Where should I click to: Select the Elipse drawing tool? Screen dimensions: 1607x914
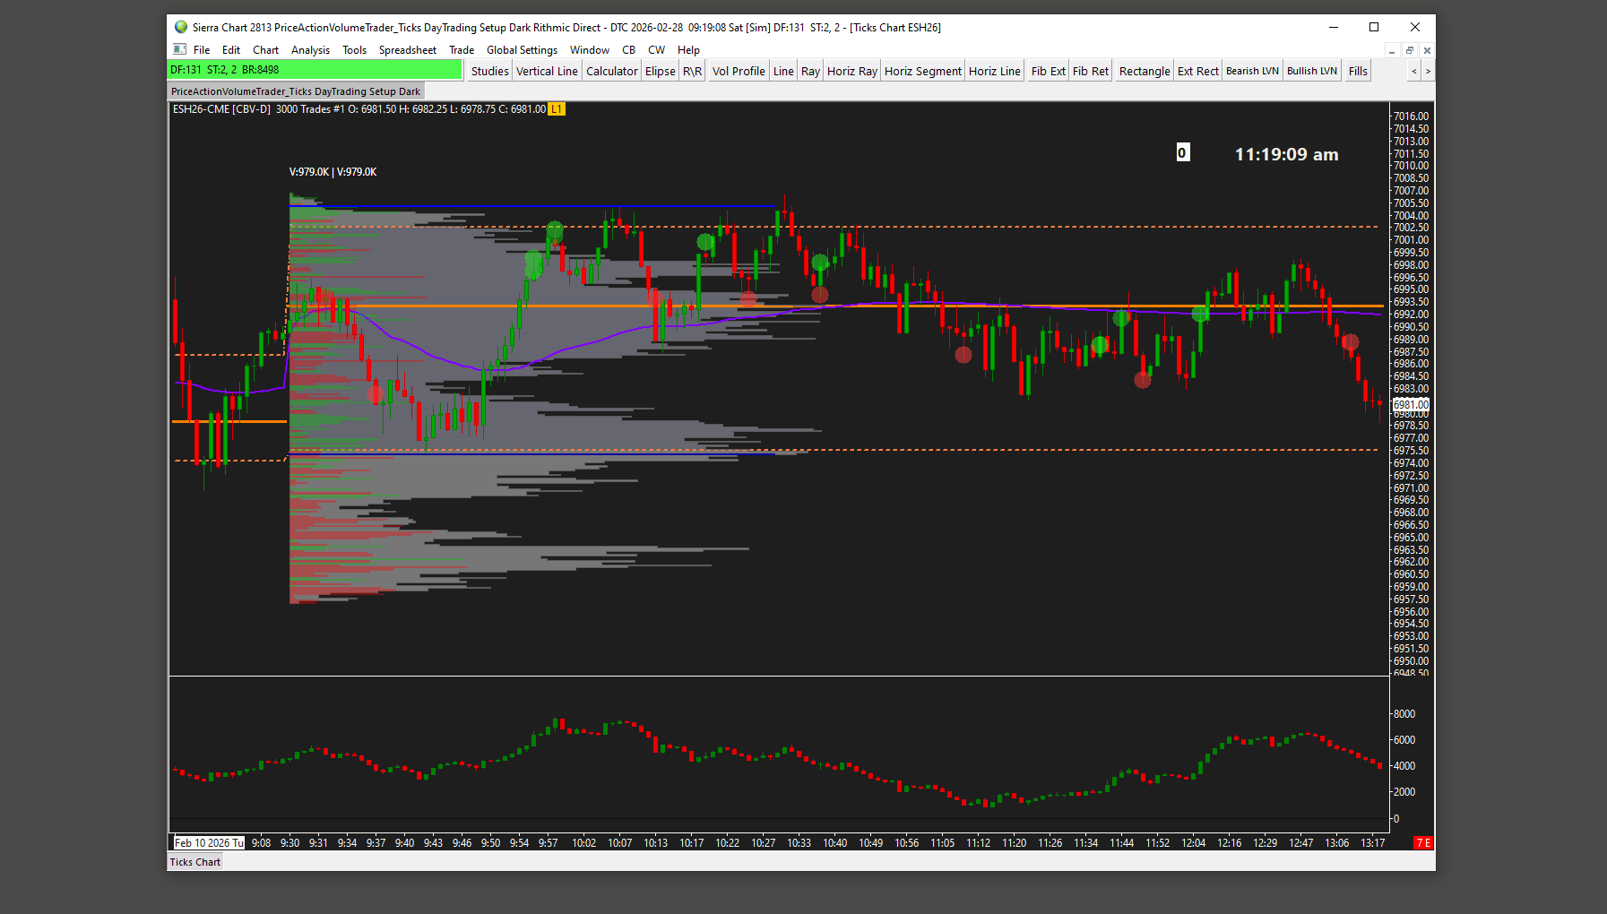(661, 71)
